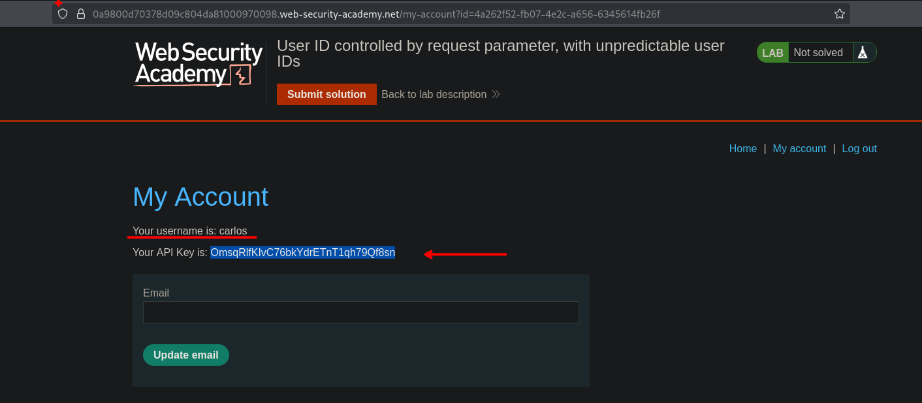
Task: Open the Back to lab description link
Action: tap(434, 94)
